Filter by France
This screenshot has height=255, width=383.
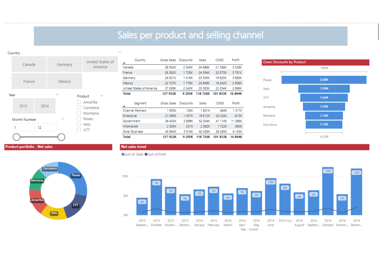[x=29, y=81]
